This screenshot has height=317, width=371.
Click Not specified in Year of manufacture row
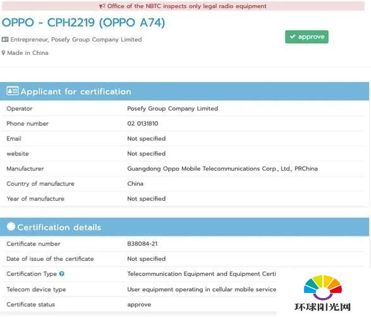(x=146, y=199)
